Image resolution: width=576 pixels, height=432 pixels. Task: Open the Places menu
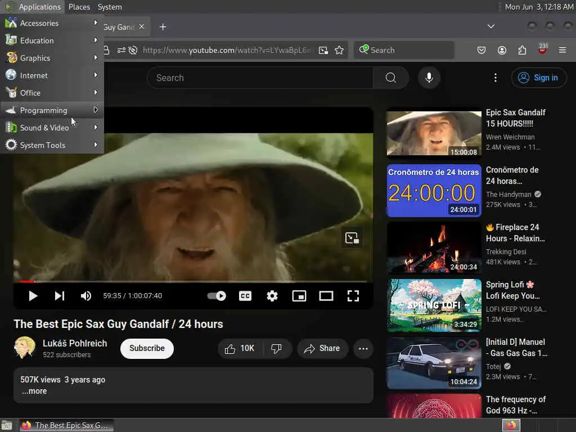(x=79, y=7)
